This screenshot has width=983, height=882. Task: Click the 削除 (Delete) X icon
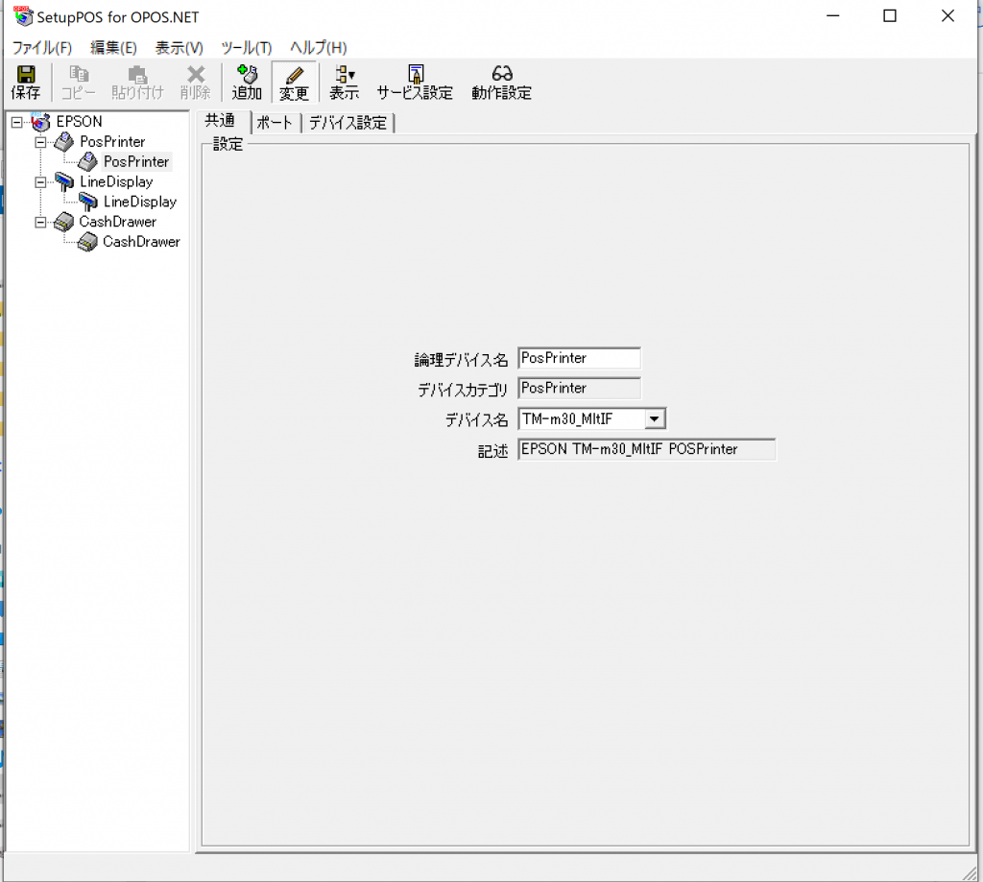pos(196,75)
